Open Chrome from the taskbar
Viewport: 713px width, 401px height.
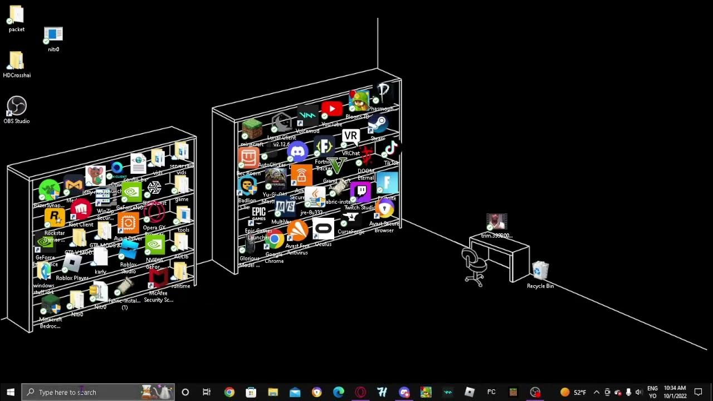coord(229,392)
